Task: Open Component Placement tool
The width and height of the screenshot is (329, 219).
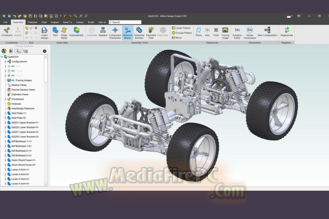Action: (115, 33)
